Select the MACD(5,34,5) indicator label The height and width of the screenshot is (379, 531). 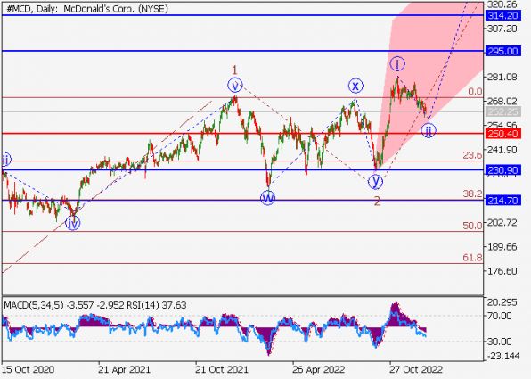pyautogui.click(x=34, y=306)
